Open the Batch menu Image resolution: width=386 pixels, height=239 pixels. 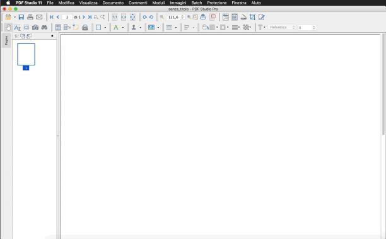click(197, 3)
